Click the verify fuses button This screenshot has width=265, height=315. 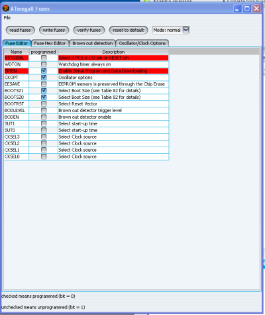tap(89, 30)
